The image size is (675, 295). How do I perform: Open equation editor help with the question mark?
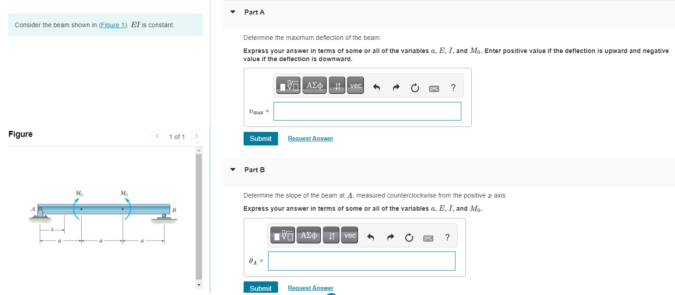[x=453, y=88]
